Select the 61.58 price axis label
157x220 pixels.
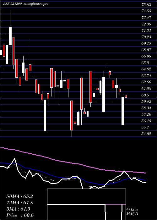(x=146, y=89)
